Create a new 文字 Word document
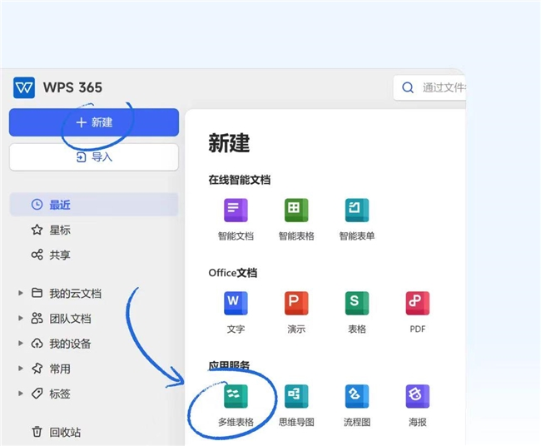541x446 pixels. point(236,304)
